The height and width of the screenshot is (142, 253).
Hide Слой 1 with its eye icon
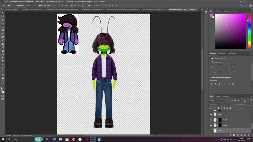pyautogui.click(x=211, y=125)
